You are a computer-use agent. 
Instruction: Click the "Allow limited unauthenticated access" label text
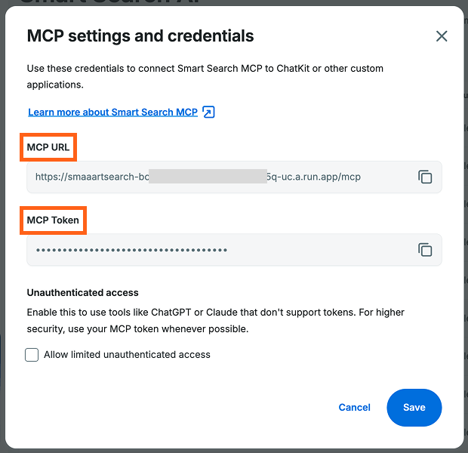tap(127, 354)
